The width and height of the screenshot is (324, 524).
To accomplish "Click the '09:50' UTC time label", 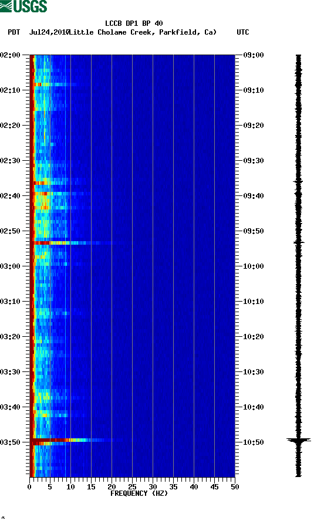I will [x=254, y=231].
